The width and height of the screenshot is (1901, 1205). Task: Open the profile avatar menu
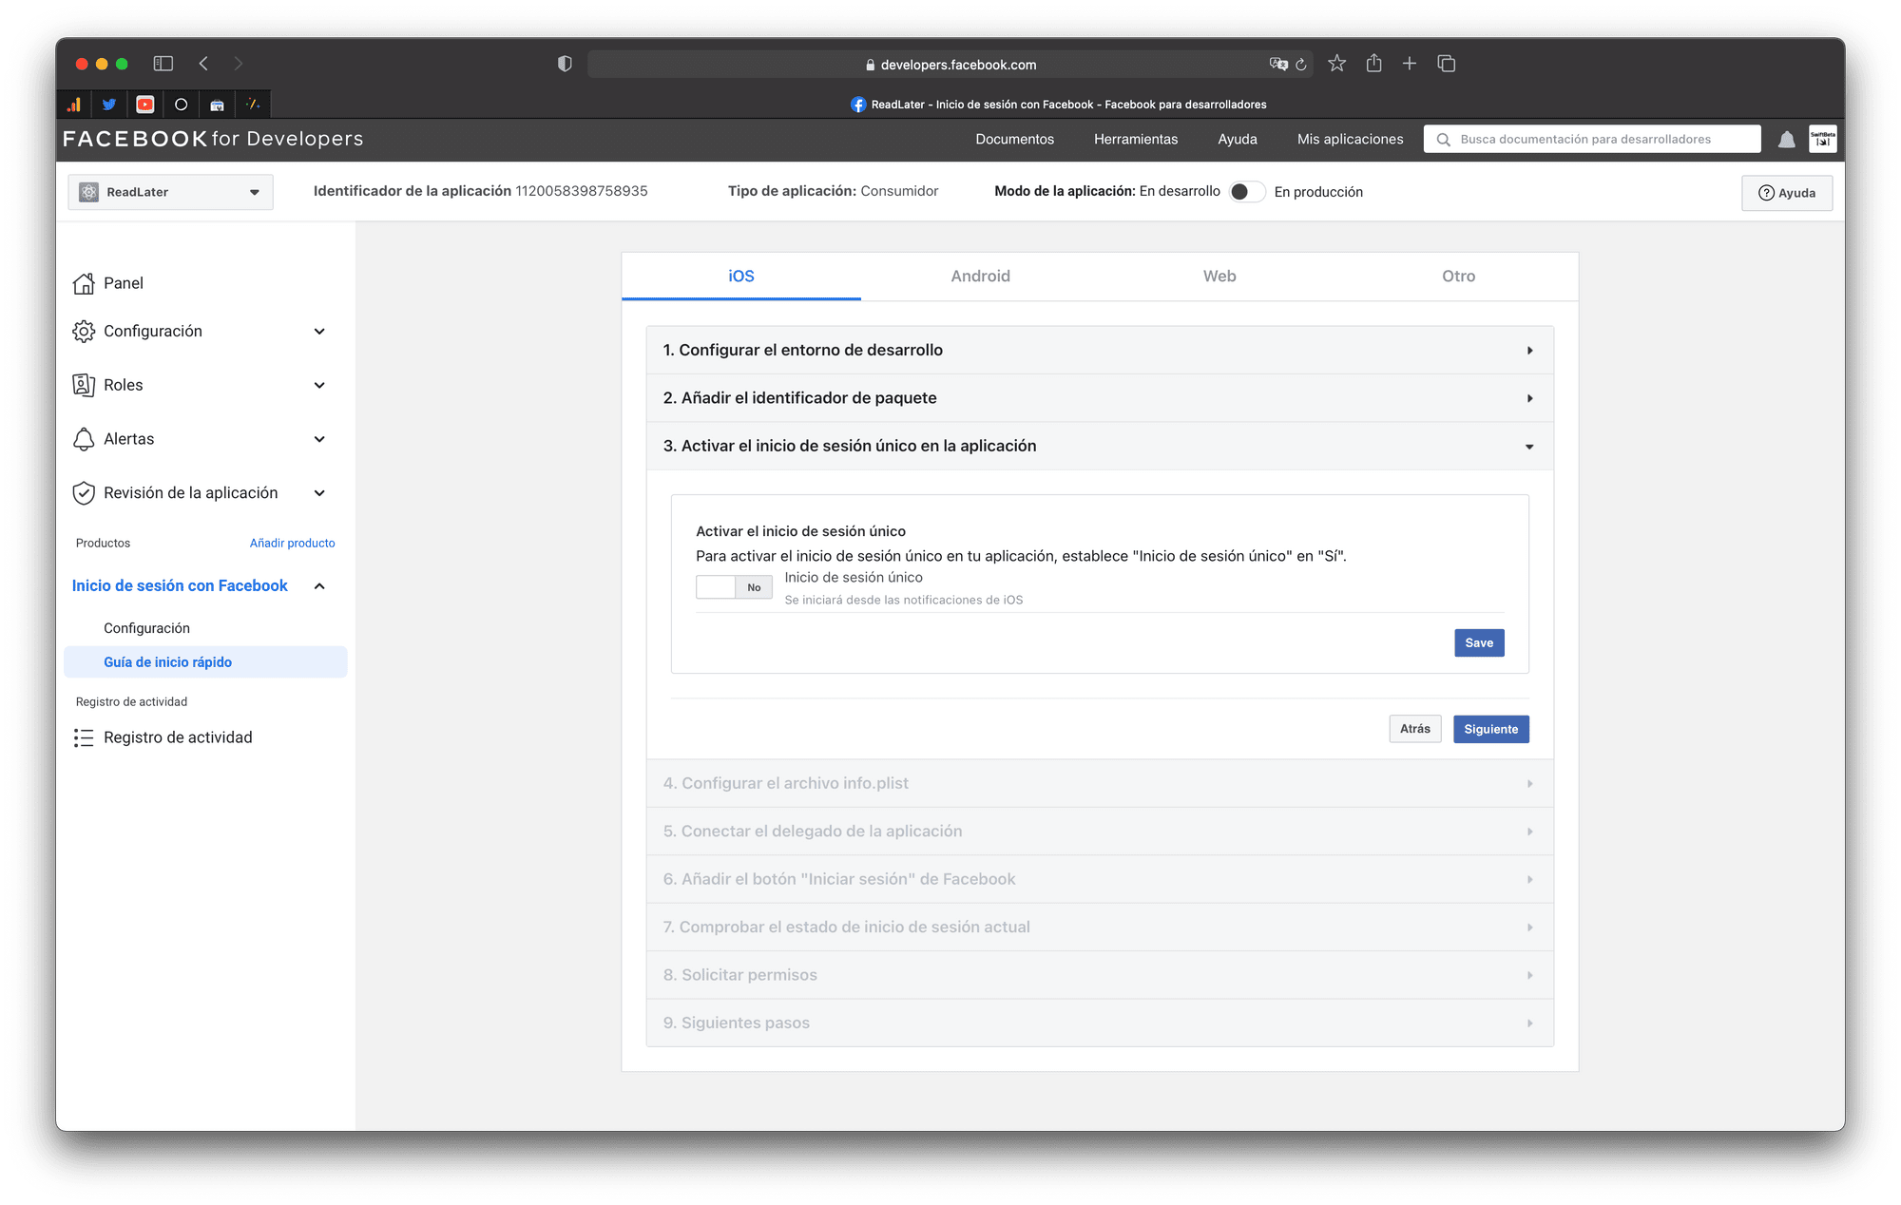(x=1823, y=139)
